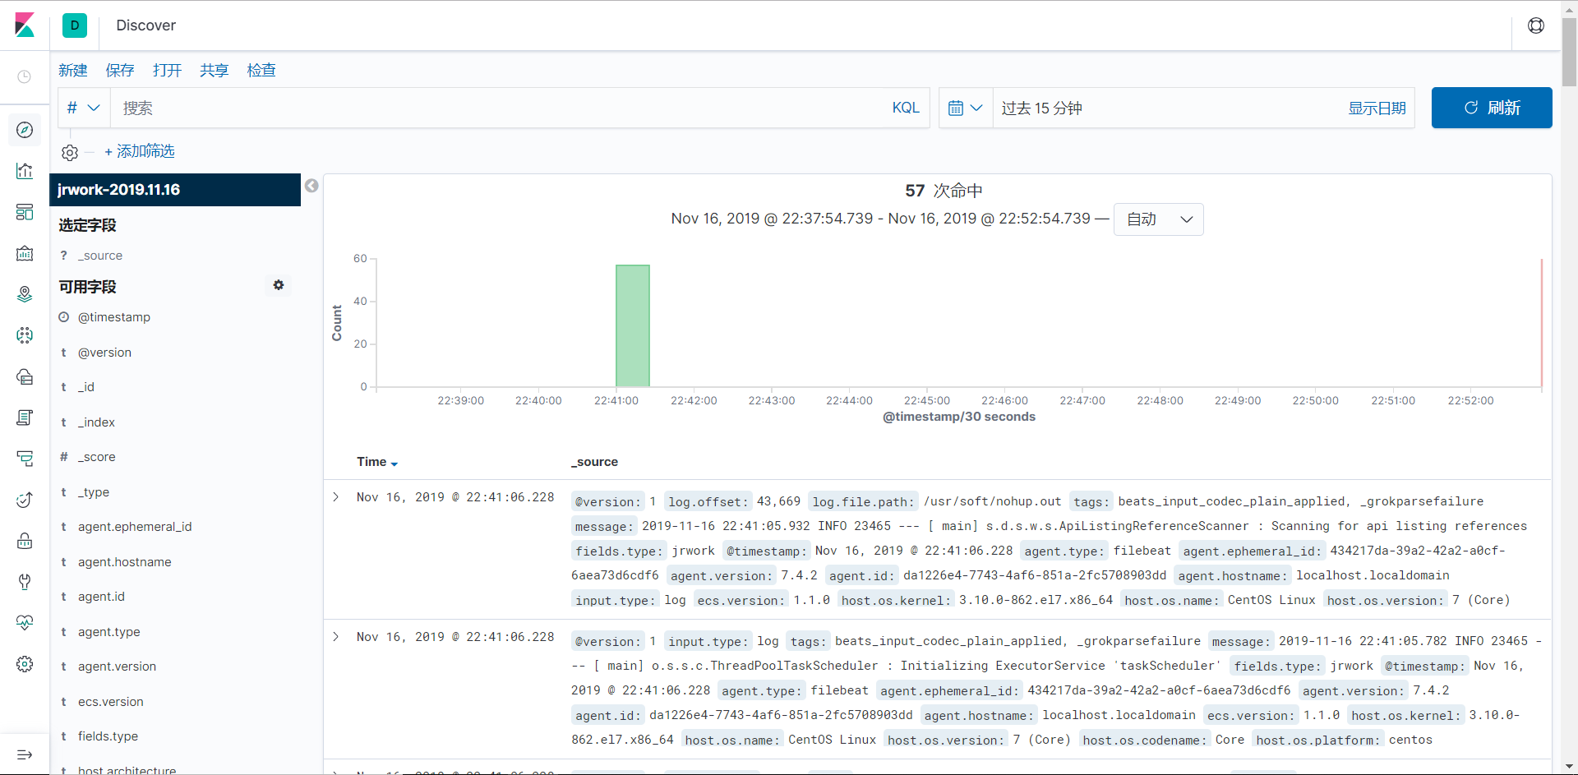Open available fields settings gear
Viewport: 1578px width, 775px height.
coord(279,285)
